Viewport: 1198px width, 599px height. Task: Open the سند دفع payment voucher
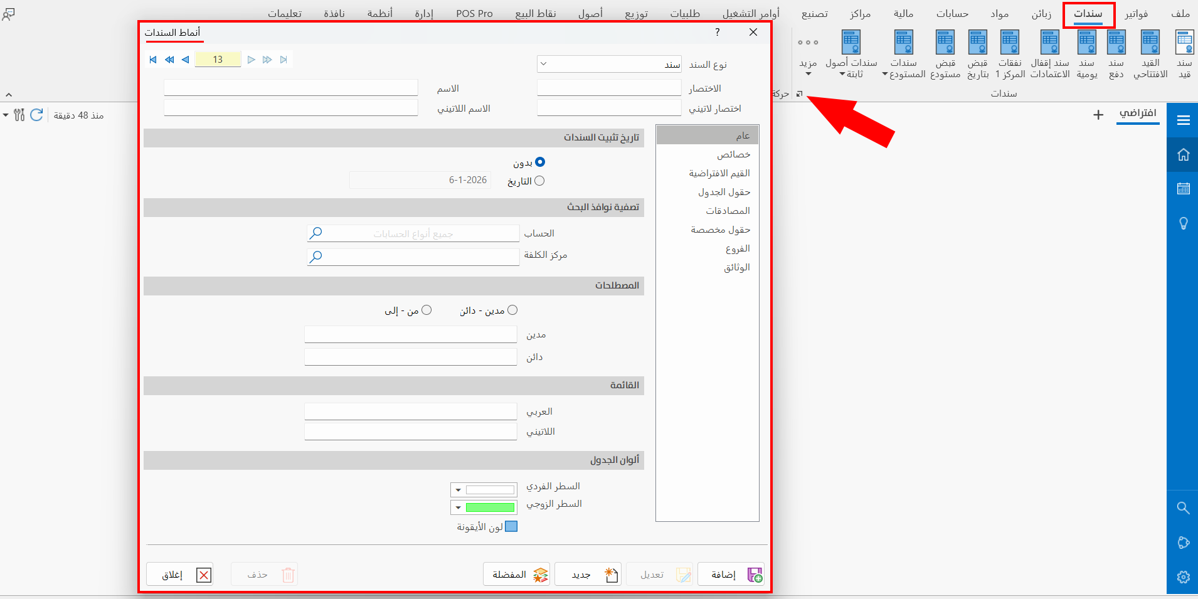pos(1116,55)
